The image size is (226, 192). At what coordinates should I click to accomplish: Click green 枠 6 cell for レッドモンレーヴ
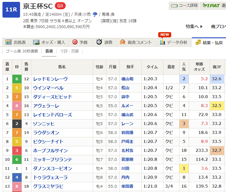[x=17, y=79]
